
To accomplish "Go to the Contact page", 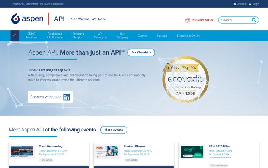I will [x=162, y=36].
